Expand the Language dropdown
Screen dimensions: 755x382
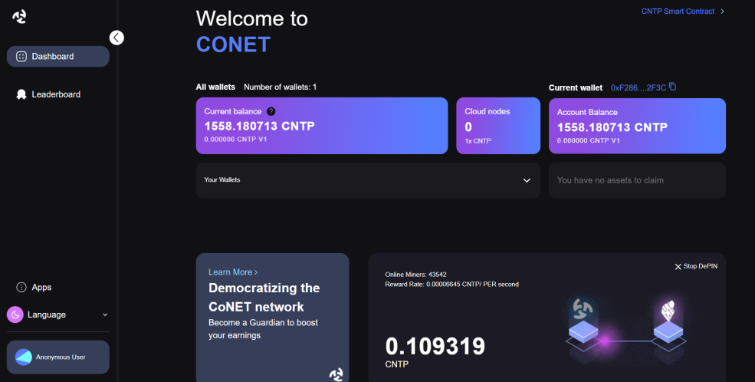pos(57,314)
